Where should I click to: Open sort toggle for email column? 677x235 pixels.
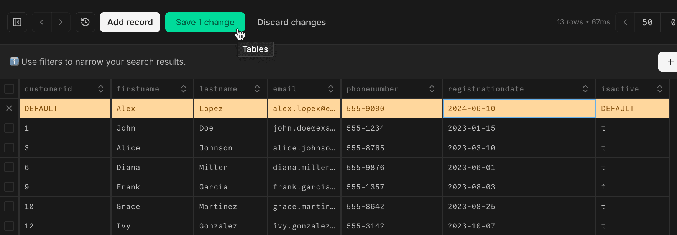point(330,89)
